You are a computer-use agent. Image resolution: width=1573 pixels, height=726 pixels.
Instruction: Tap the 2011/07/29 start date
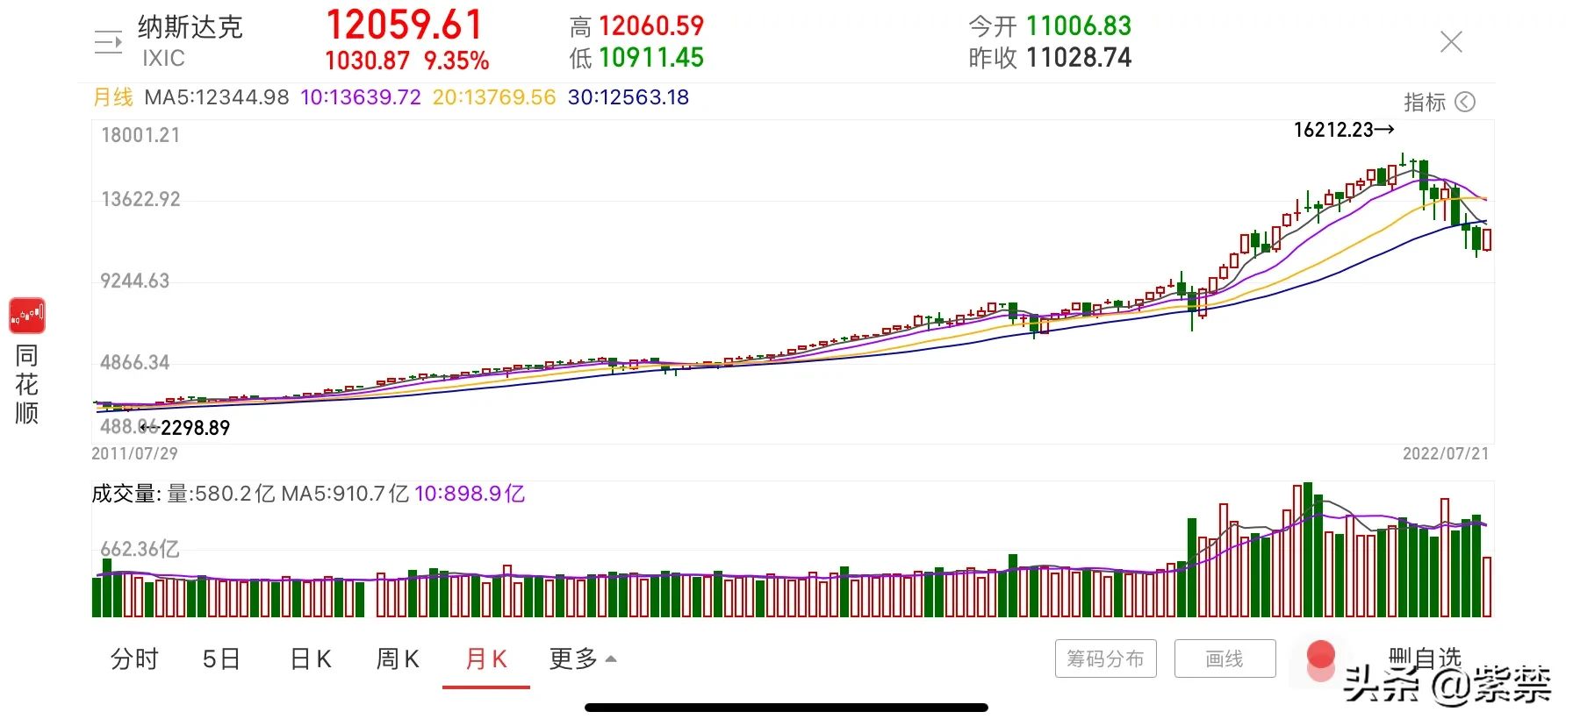(x=134, y=453)
